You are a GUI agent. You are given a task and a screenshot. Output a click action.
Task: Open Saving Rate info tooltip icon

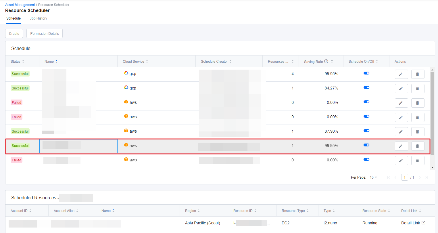[x=326, y=61]
